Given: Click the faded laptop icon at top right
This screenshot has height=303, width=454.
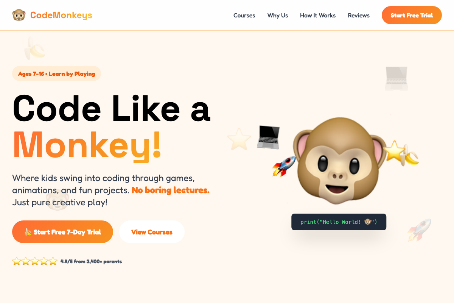Looking at the screenshot, I should [396, 78].
